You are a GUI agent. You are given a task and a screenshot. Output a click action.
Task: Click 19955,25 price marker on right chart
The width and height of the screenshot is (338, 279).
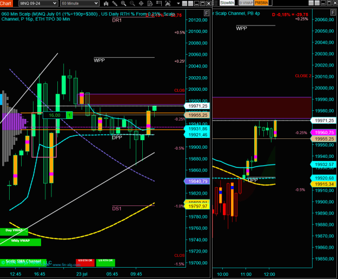(x=323, y=139)
